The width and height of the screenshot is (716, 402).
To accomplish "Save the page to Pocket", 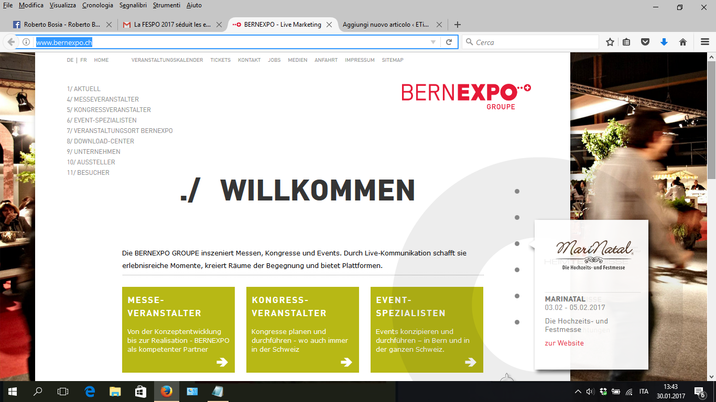I will 646,42.
